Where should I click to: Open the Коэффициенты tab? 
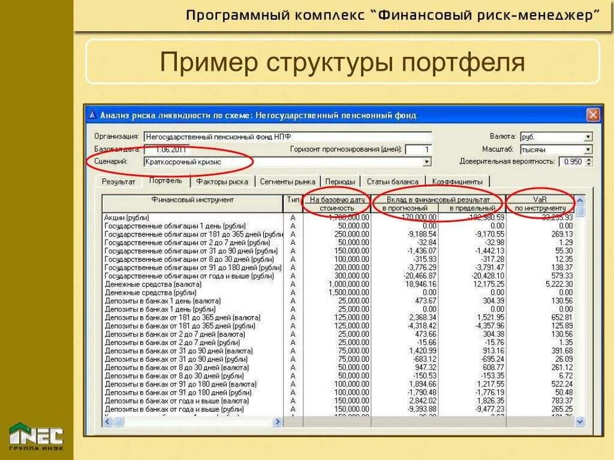click(457, 182)
